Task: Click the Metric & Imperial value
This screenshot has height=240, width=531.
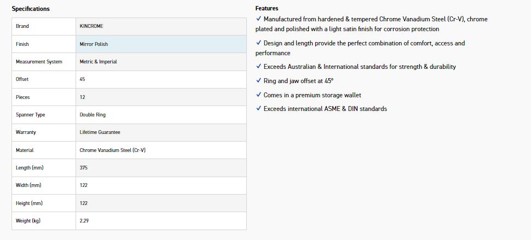Action: pos(99,62)
